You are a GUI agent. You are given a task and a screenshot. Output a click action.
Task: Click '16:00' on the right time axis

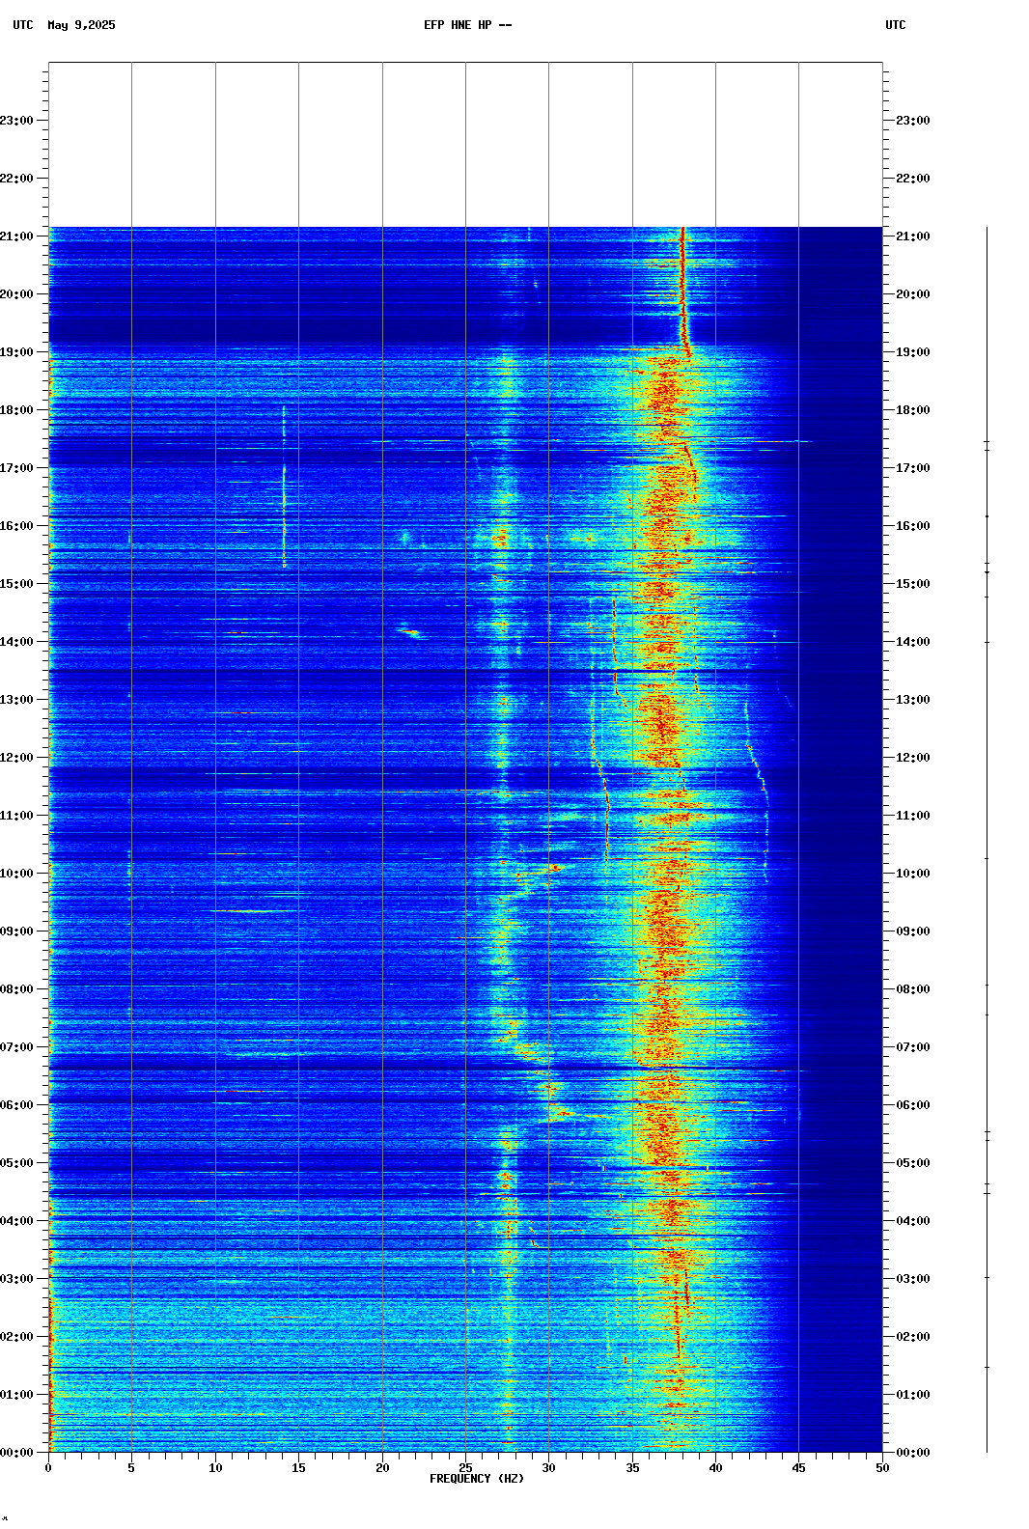point(913,526)
